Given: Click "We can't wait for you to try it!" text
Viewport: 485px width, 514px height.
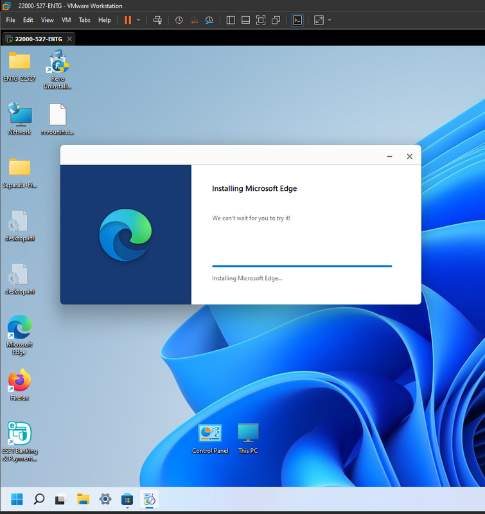Looking at the screenshot, I should 251,218.
